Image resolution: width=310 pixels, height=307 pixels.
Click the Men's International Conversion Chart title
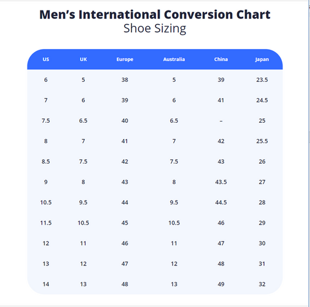[155, 15]
